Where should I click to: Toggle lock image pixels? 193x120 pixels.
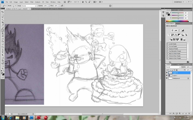tap(172, 70)
